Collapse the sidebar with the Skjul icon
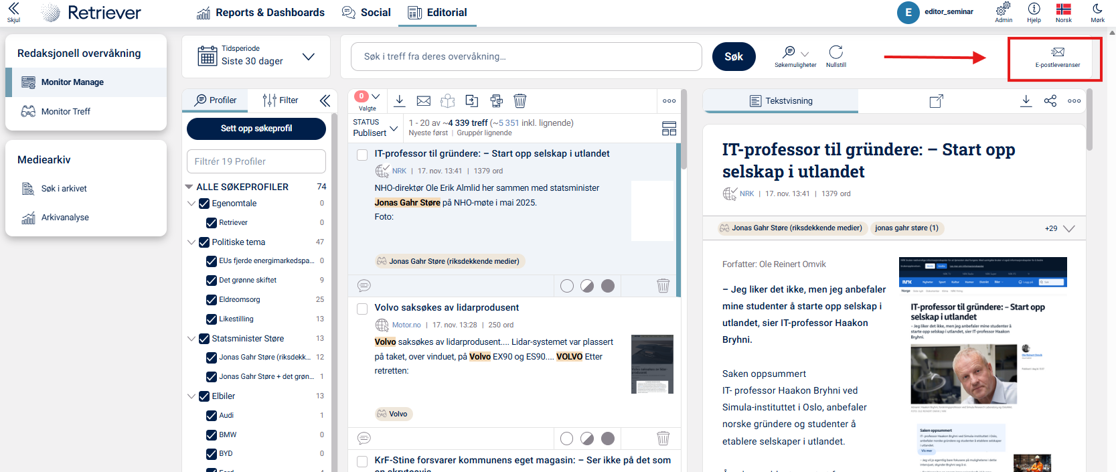This screenshot has width=1116, height=472. click(13, 12)
